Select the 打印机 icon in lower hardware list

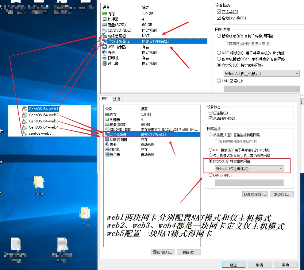click(107, 149)
